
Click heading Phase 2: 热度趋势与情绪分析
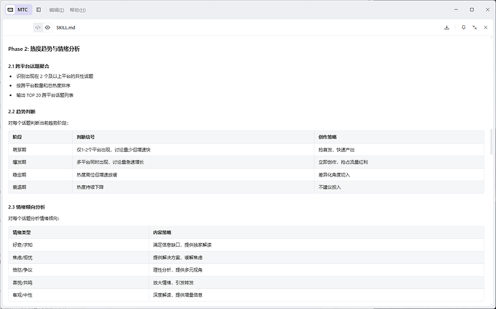[44, 49]
